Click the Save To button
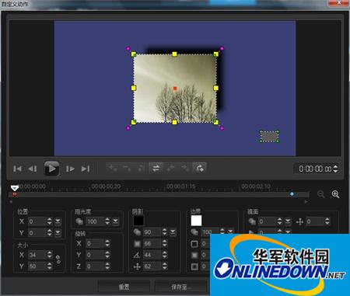 click(180, 287)
